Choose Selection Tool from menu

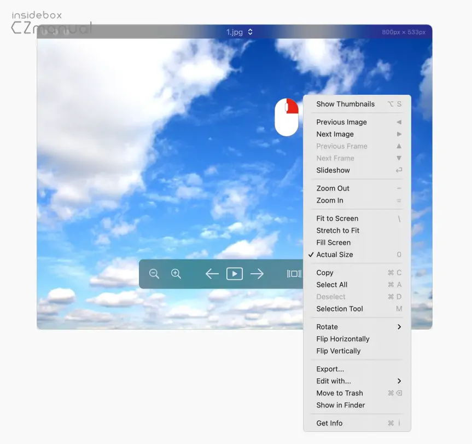click(340, 309)
